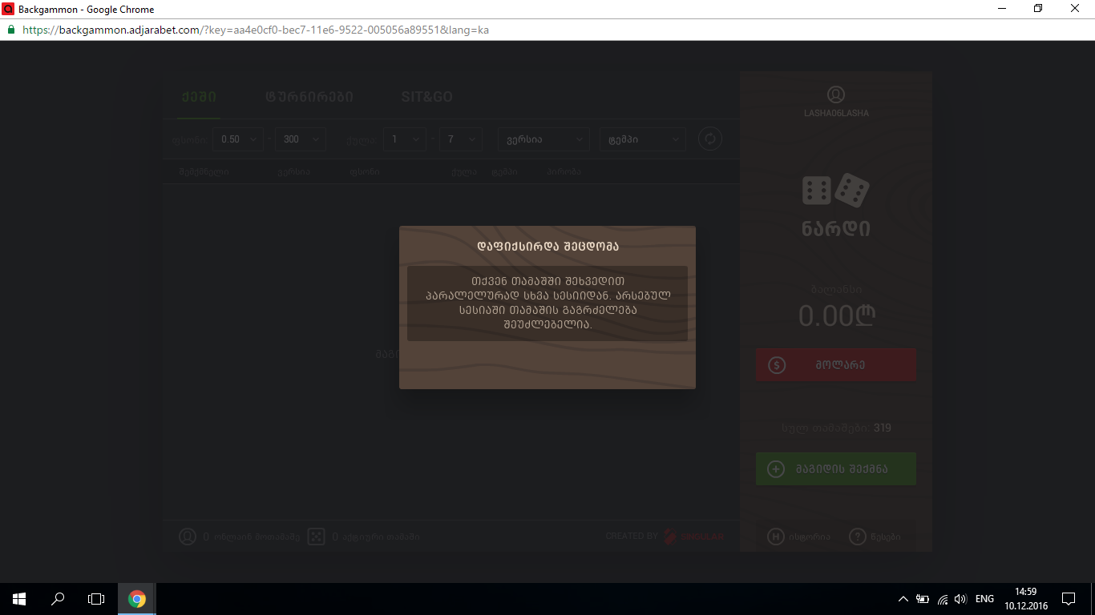Click the green მაგიდის შექმნა button
Viewport: 1095px width, 615px height.
[x=836, y=468]
